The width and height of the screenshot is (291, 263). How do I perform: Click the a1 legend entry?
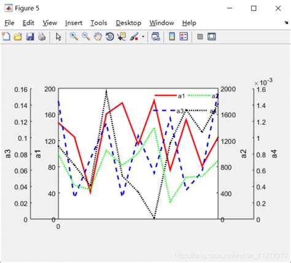(169, 96)
